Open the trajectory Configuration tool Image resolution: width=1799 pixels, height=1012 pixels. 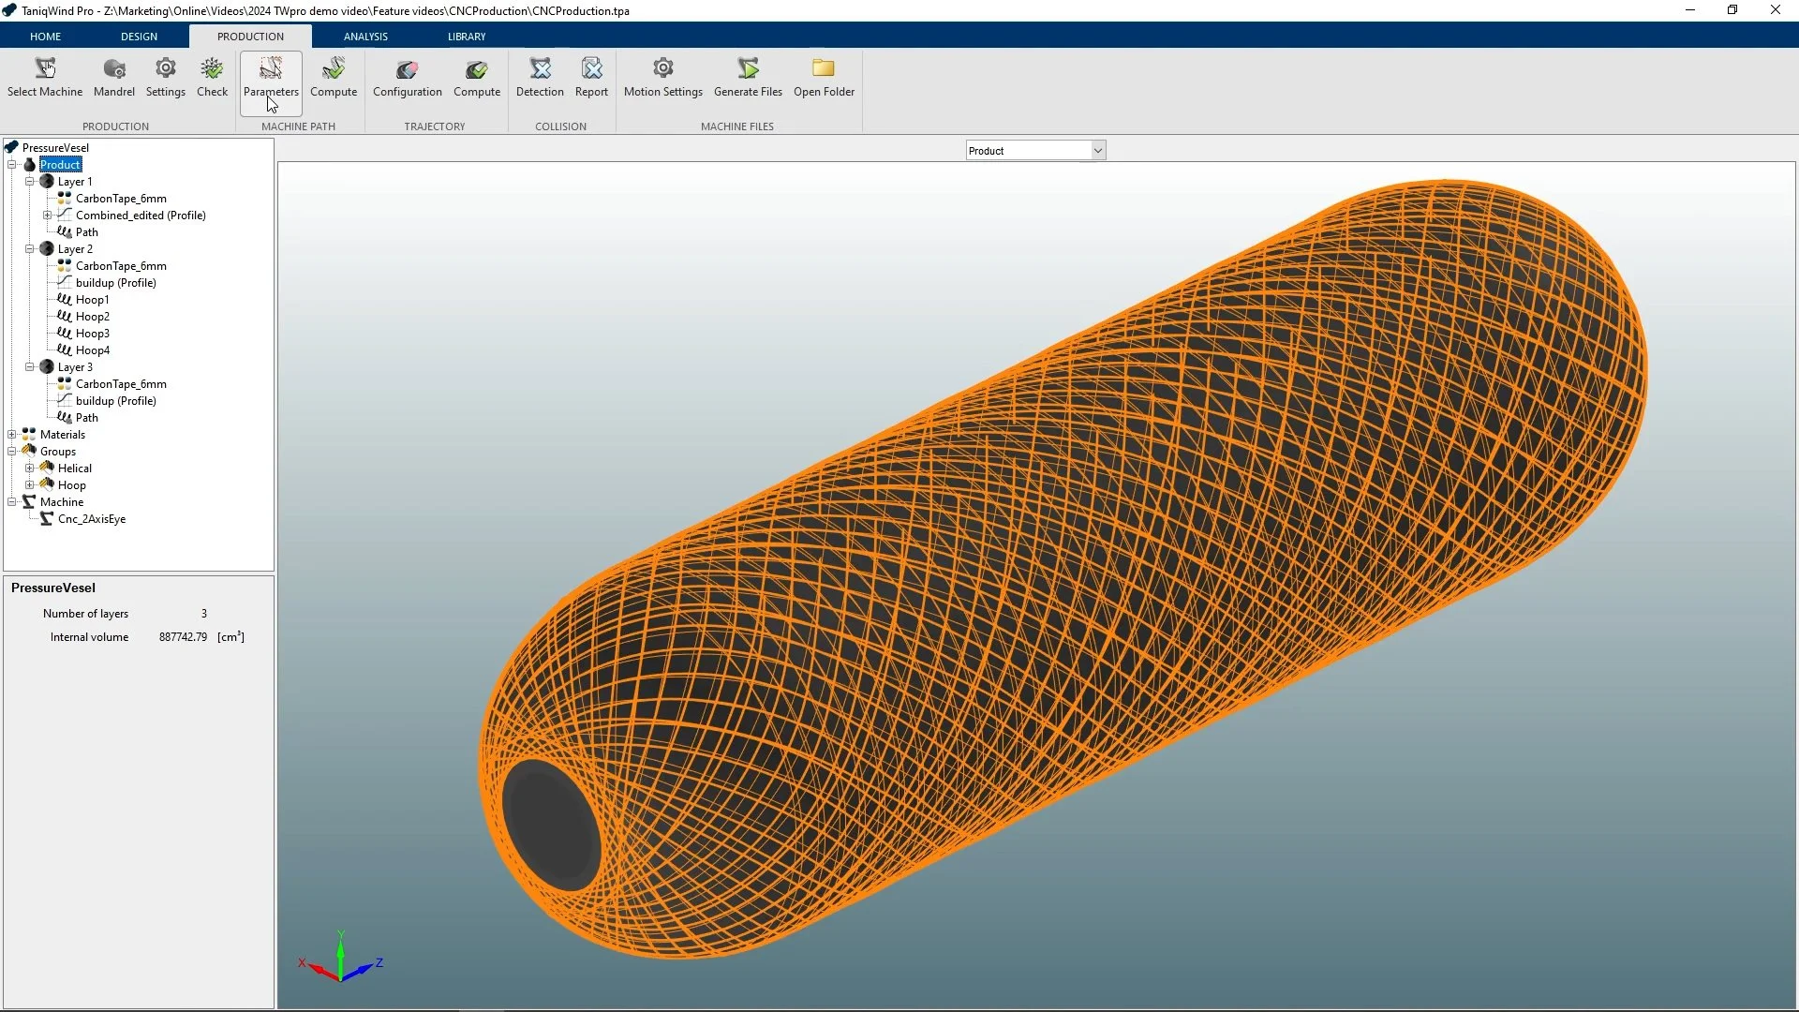point(407,77)
